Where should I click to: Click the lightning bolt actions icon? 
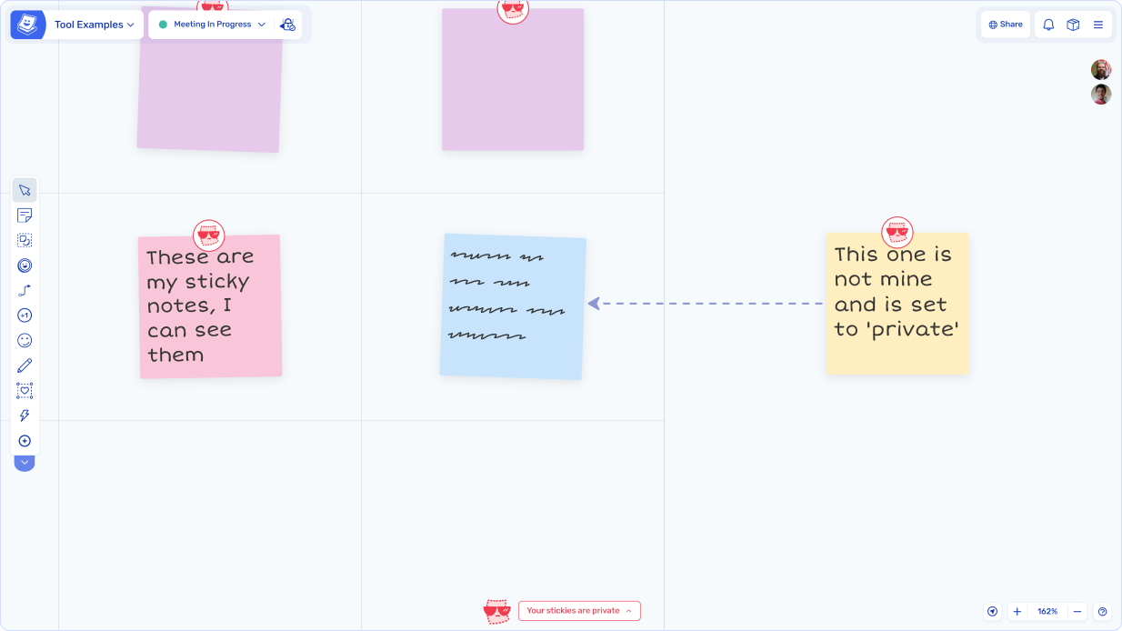(x=25, y=416)
